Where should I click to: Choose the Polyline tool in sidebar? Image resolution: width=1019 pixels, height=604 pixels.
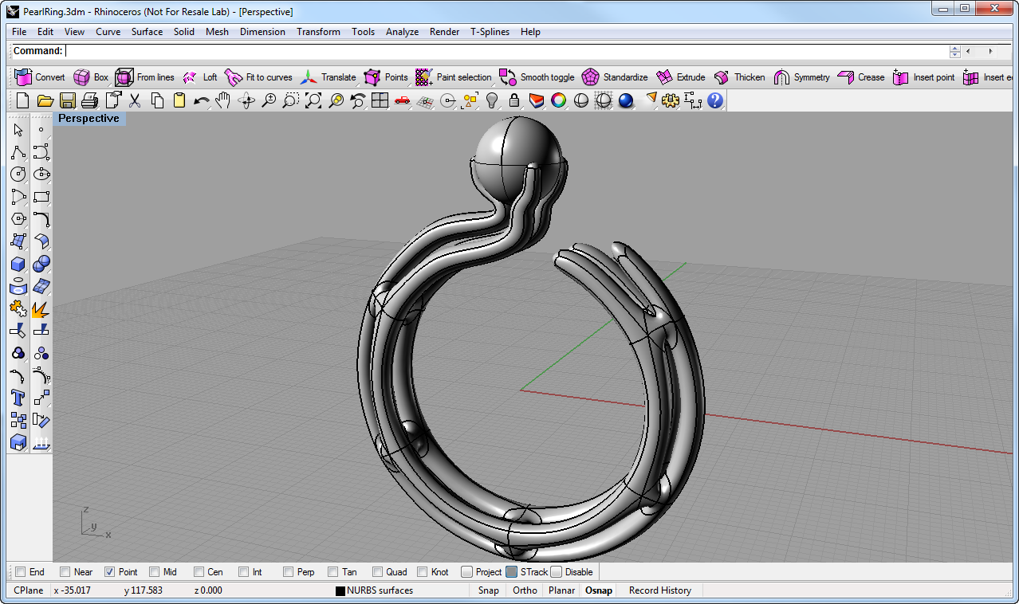(x=18, y=152)
